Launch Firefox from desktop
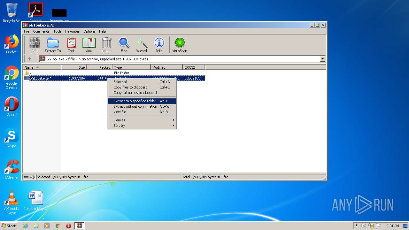The image size is (409, 230). 12,44
